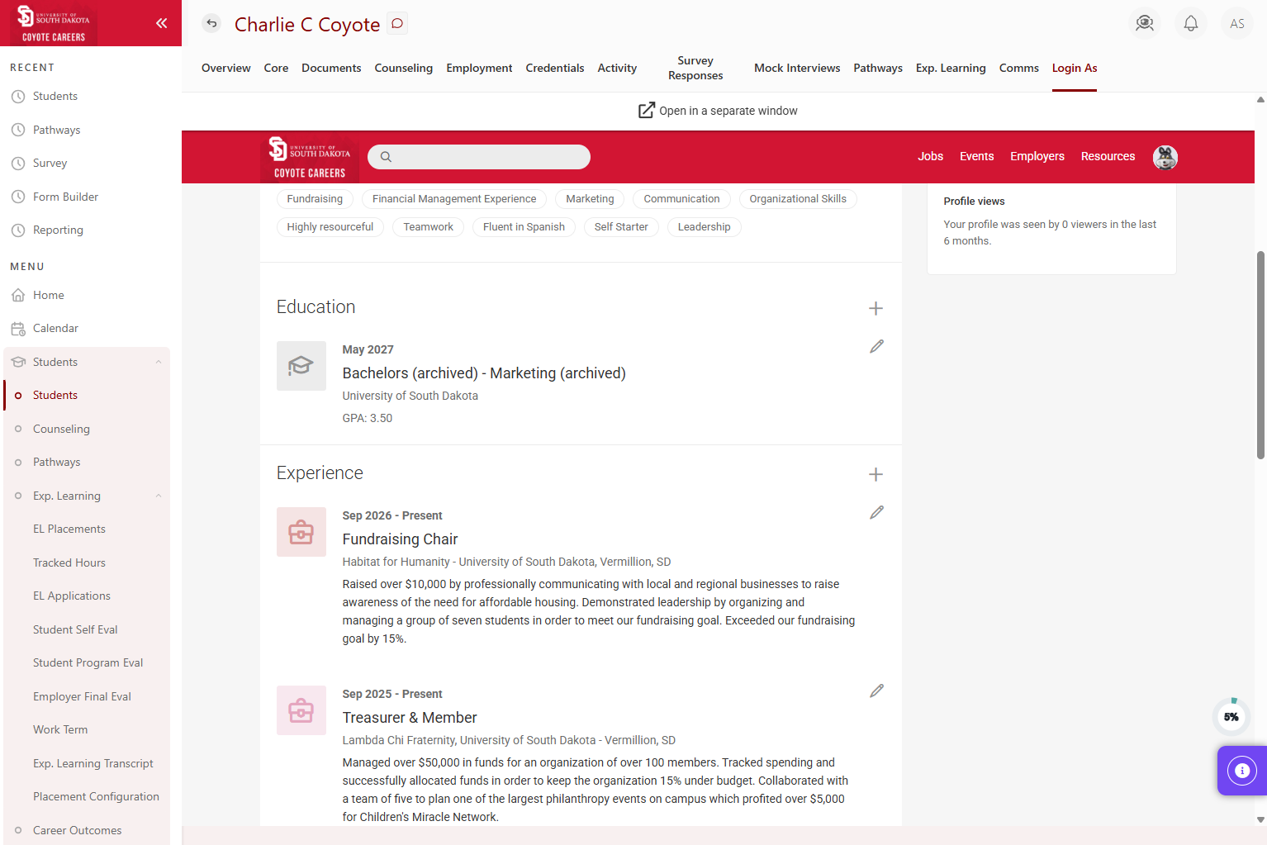
Task: Open the purple info help button
Action: (x=1241, y=771)
